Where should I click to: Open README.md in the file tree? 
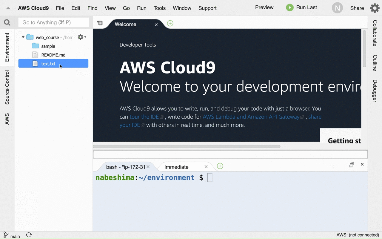tap(53, 55)
